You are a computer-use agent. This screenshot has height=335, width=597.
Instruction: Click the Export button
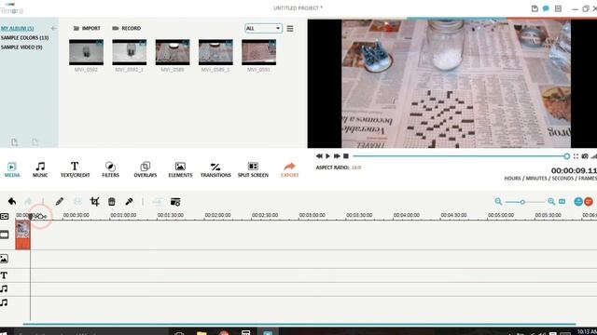pyautogui.click(x=289, y=169)
